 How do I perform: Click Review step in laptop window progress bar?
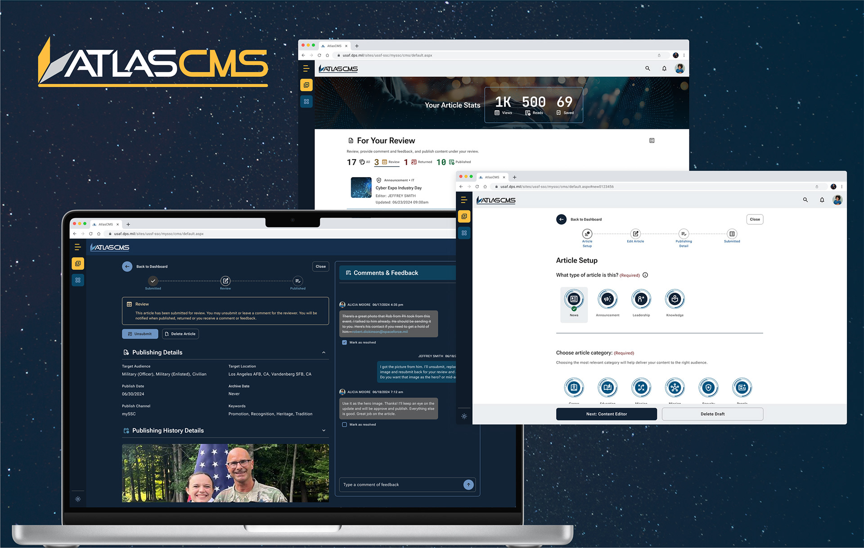[x=225, y=283]
